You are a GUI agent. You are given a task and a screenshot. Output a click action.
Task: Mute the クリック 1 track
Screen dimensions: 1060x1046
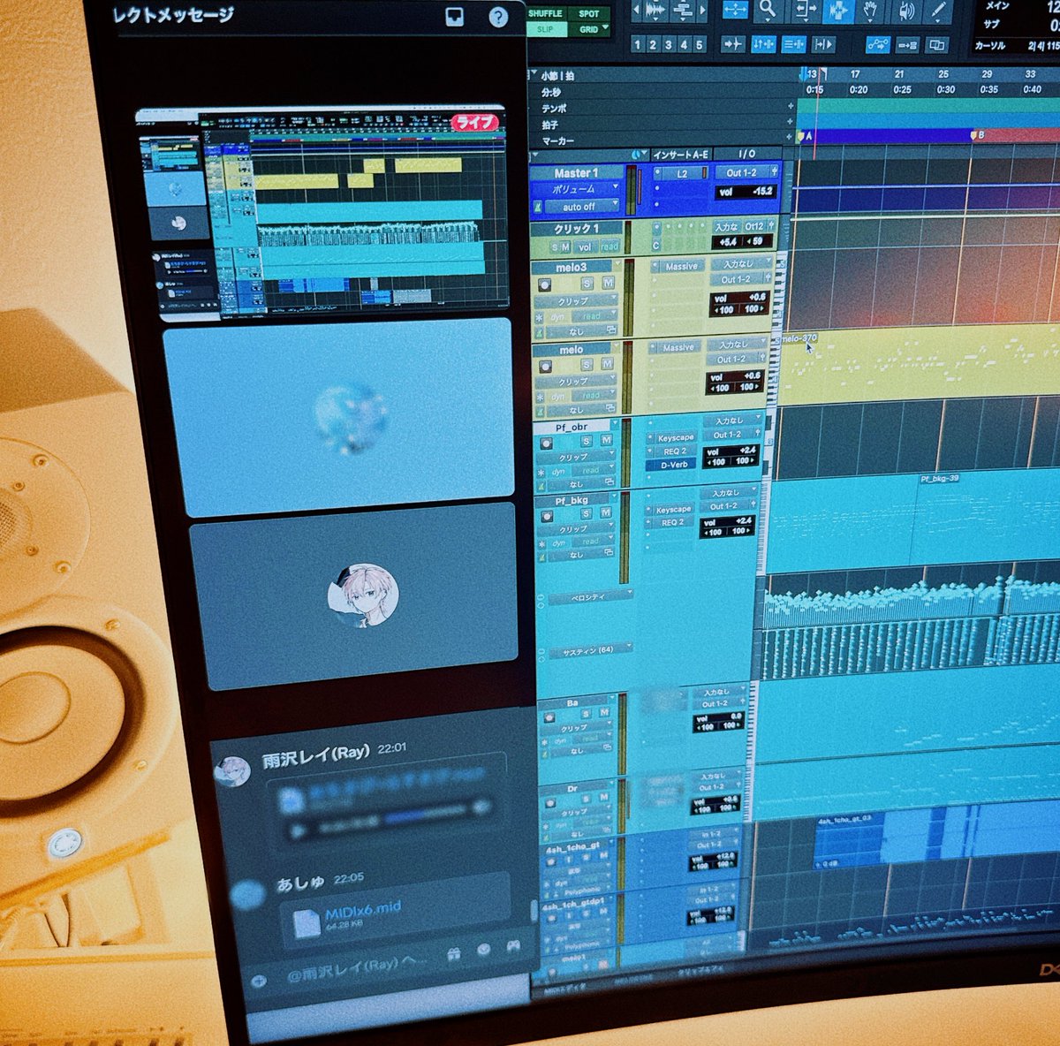tap(566, 247)
